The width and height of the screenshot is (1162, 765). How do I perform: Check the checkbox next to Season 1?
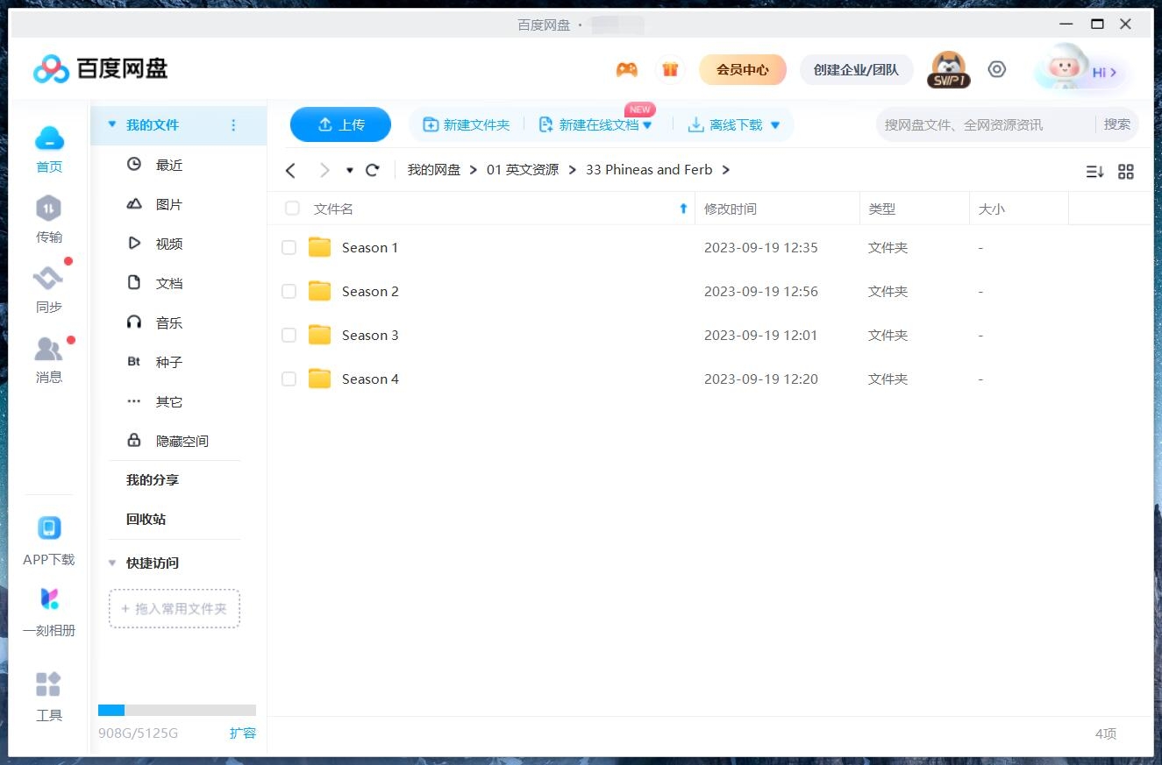coord(289,247)
